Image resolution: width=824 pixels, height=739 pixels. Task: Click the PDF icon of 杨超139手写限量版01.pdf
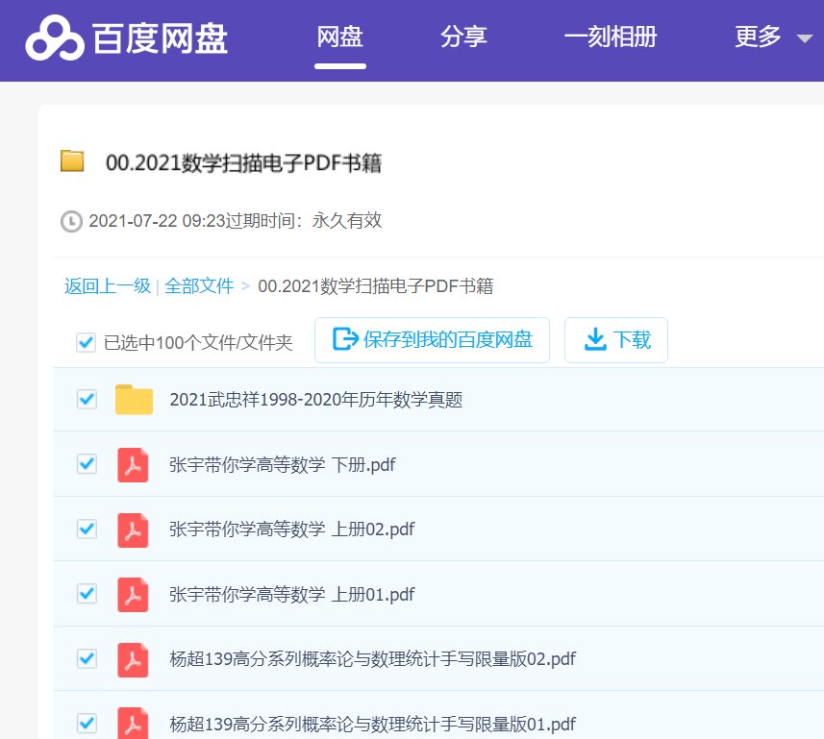click(x=133, y=724)
